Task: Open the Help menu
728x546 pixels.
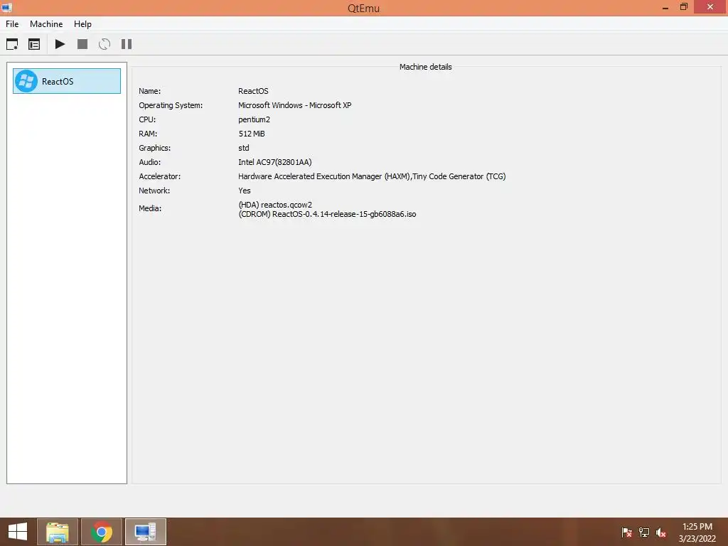Action: (82, 24)
